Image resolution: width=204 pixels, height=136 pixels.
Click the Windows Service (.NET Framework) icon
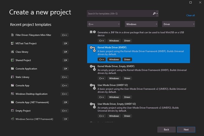(12, 119)
